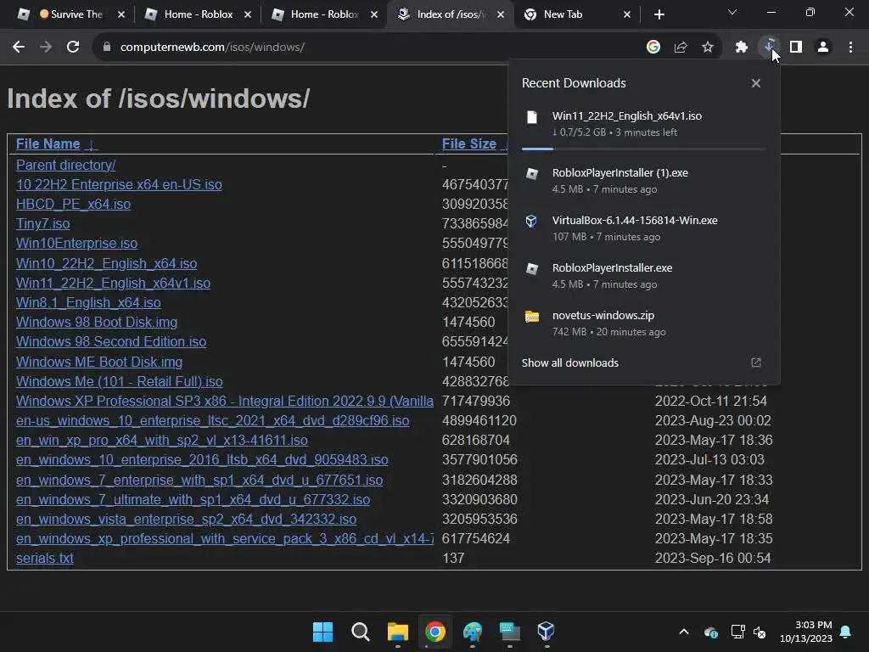
Task: Open taskbar Search
Action: click(360, 632)
